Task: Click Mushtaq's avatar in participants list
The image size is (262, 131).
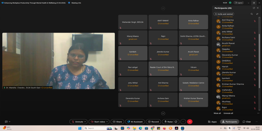Action: (x=218, y=102)
